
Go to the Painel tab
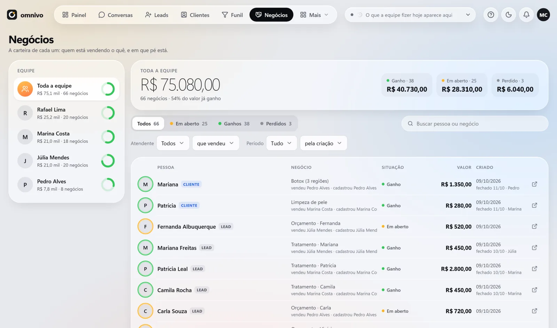point(74,15)
